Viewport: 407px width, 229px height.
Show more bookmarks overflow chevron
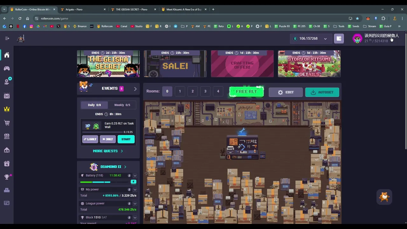tap(399, 26)
